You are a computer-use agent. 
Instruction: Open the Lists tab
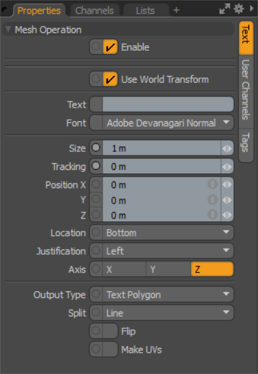click(145, 10)
